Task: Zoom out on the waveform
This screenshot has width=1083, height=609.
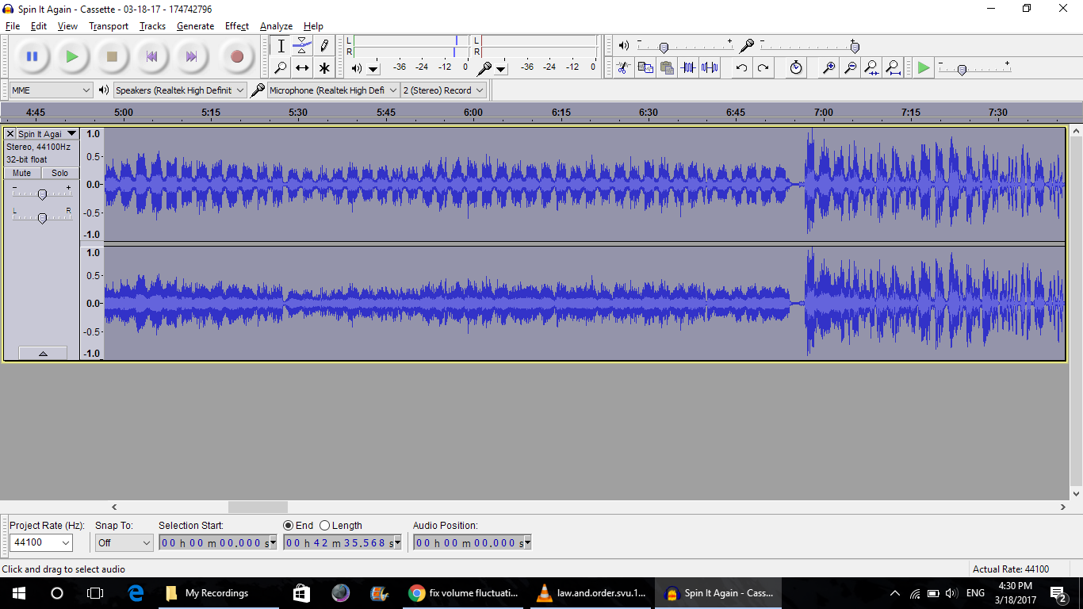Action: tap(850, 67)
